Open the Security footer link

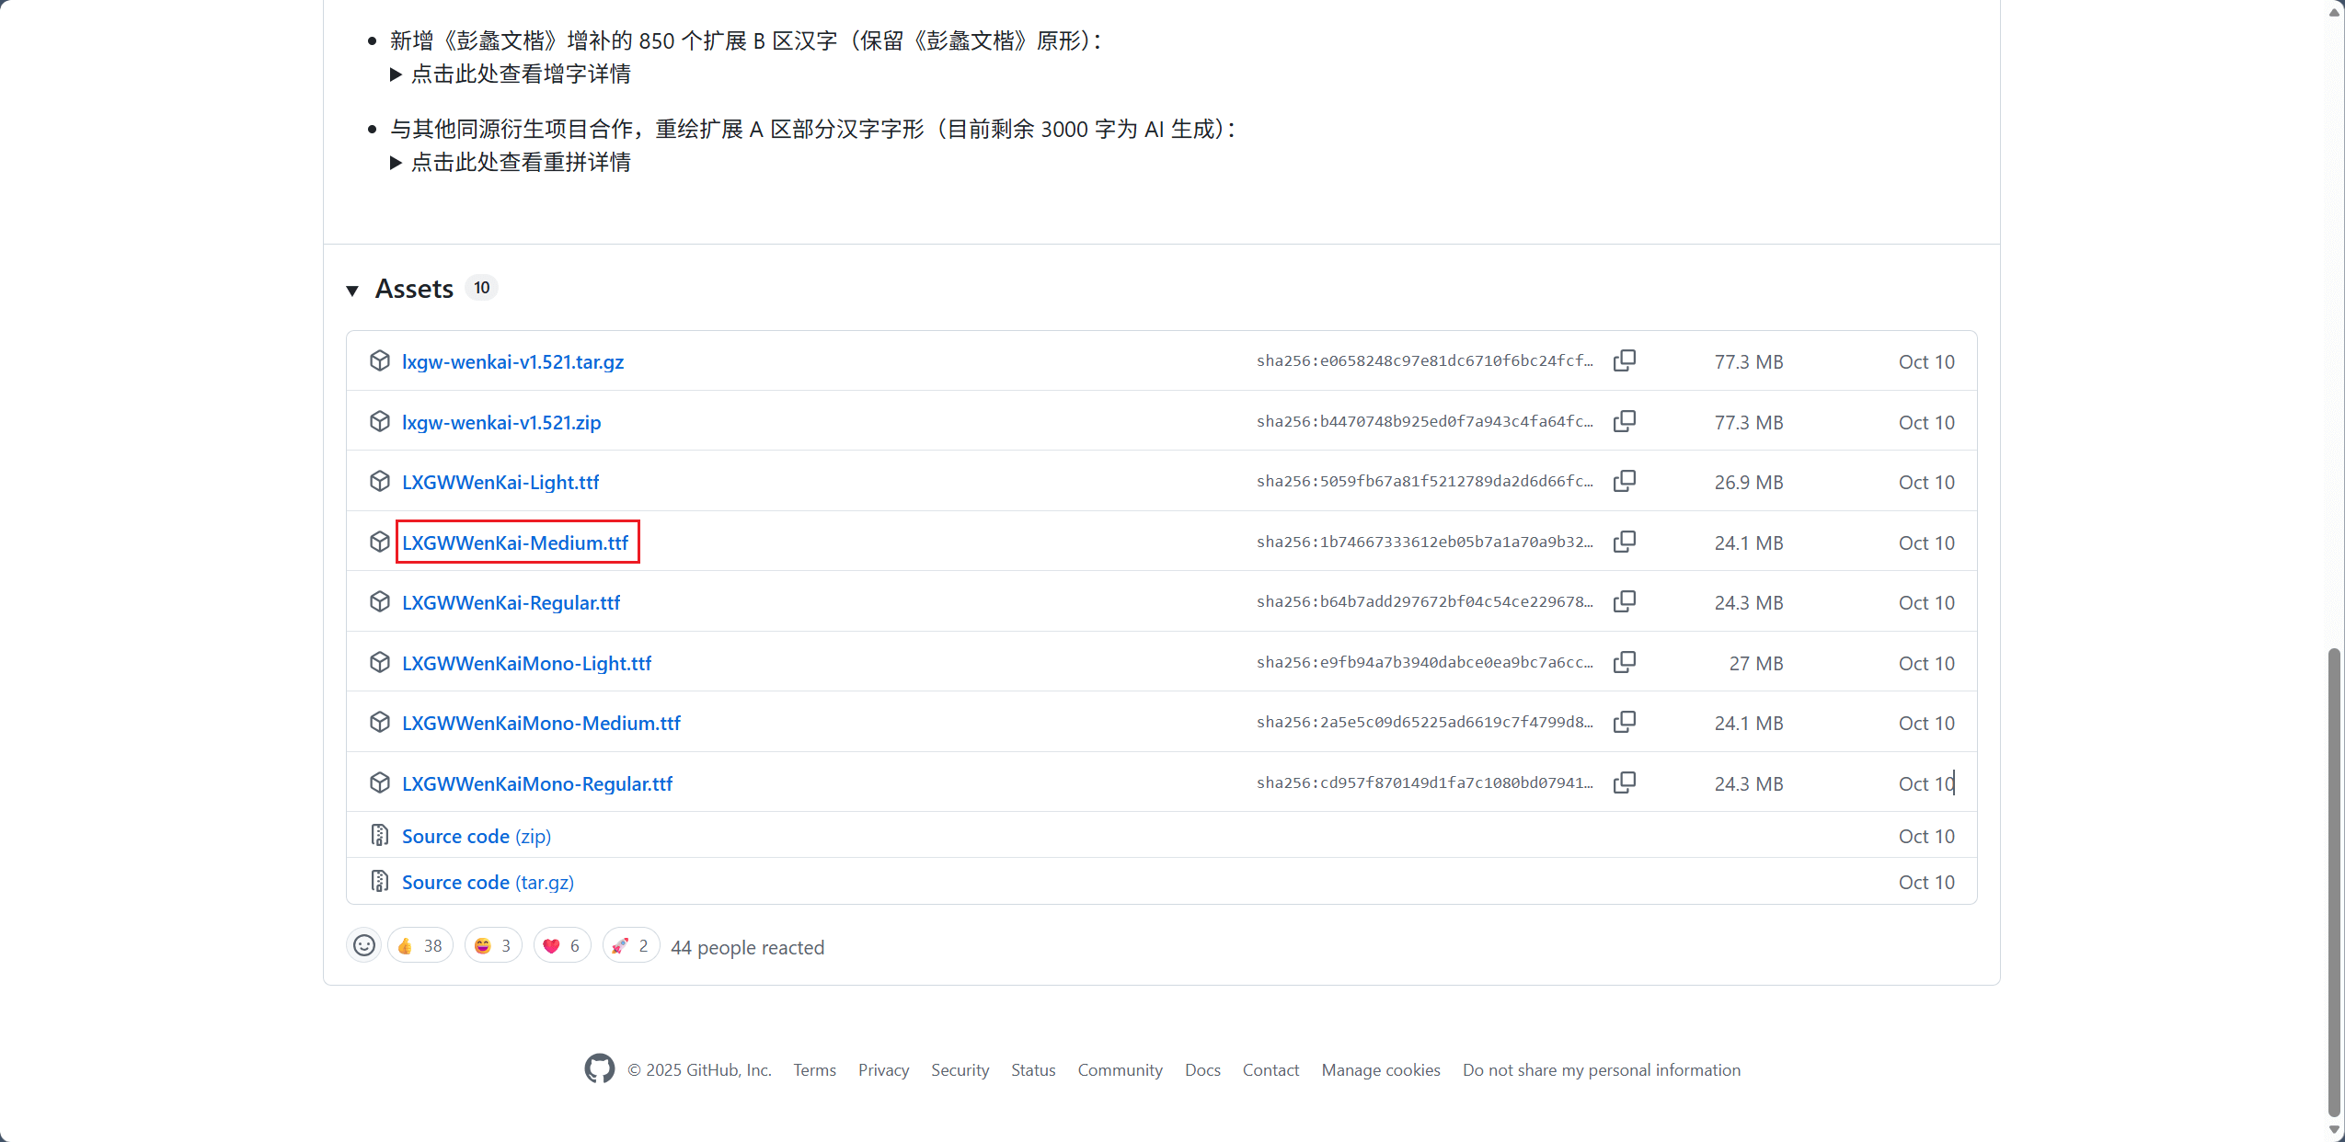pos(960,1069)
